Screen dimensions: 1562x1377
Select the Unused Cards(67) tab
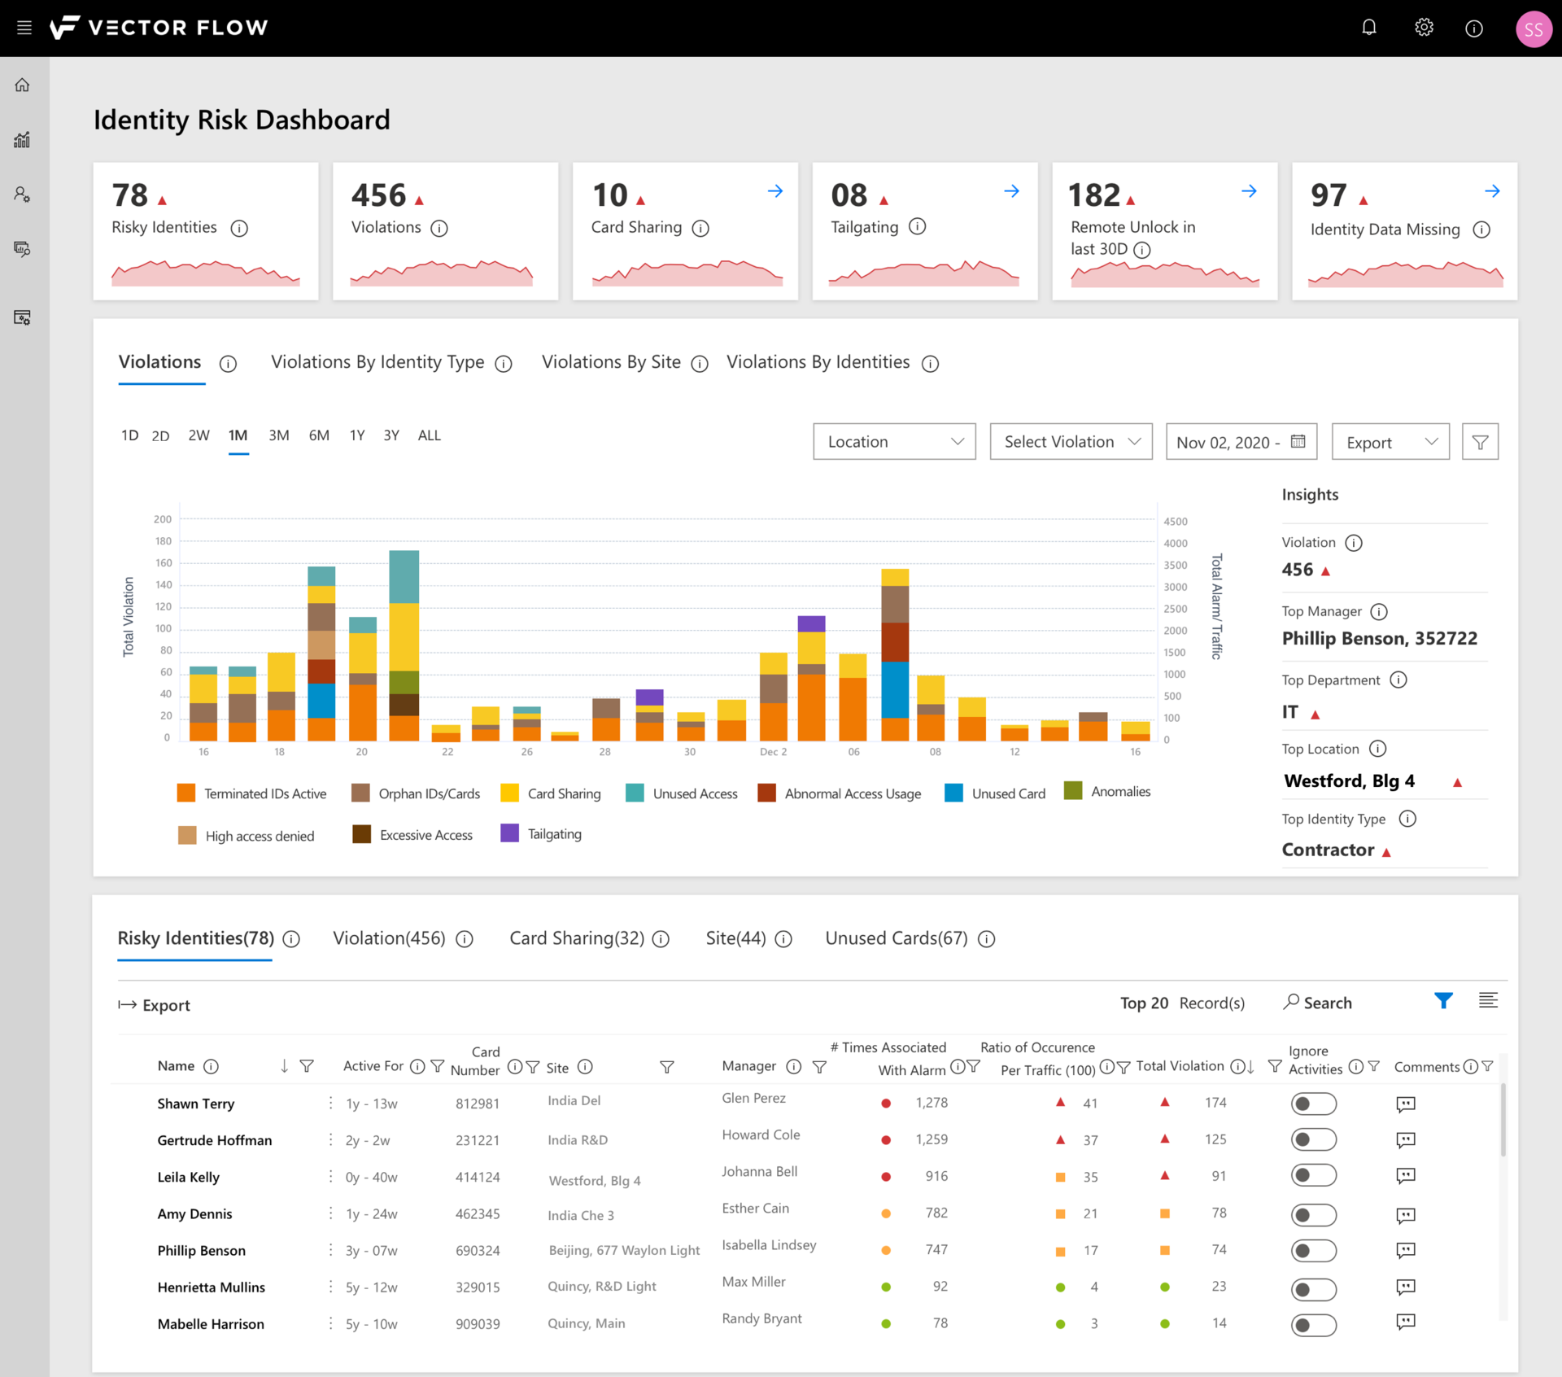pyautogui.click(x=896, y=938)
